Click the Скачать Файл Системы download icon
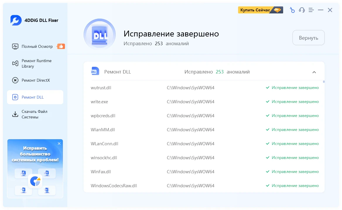342x210 pixels. tap(15, 114)
